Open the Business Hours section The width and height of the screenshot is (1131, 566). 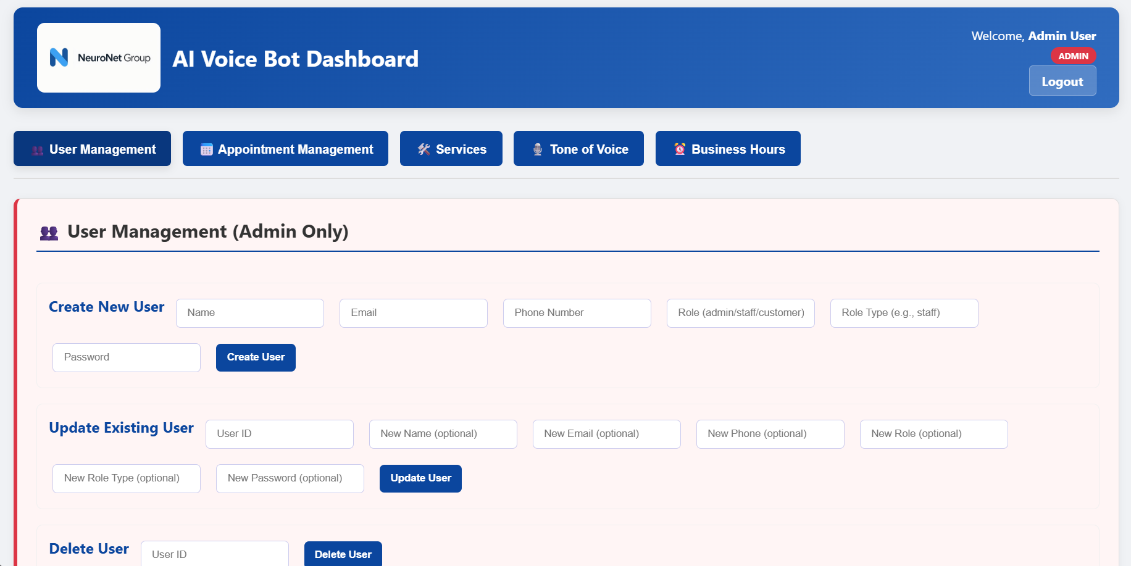(728, 149)
